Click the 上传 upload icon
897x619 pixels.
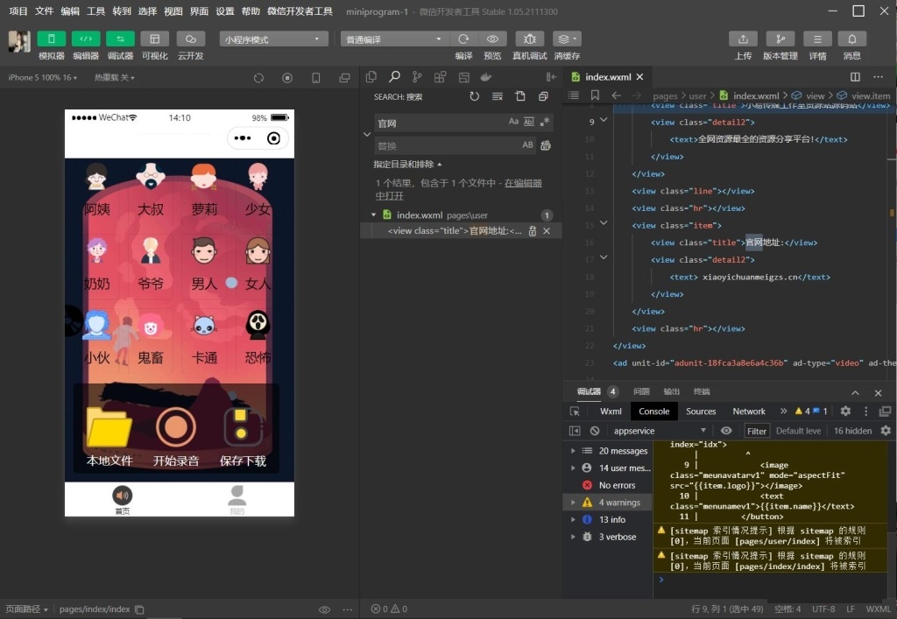[743, 39]
